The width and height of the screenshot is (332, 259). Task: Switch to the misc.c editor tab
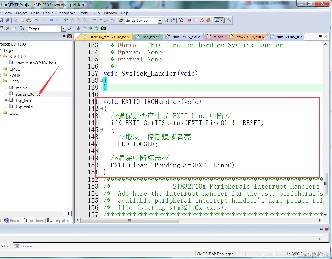click(x=215, y=37)
